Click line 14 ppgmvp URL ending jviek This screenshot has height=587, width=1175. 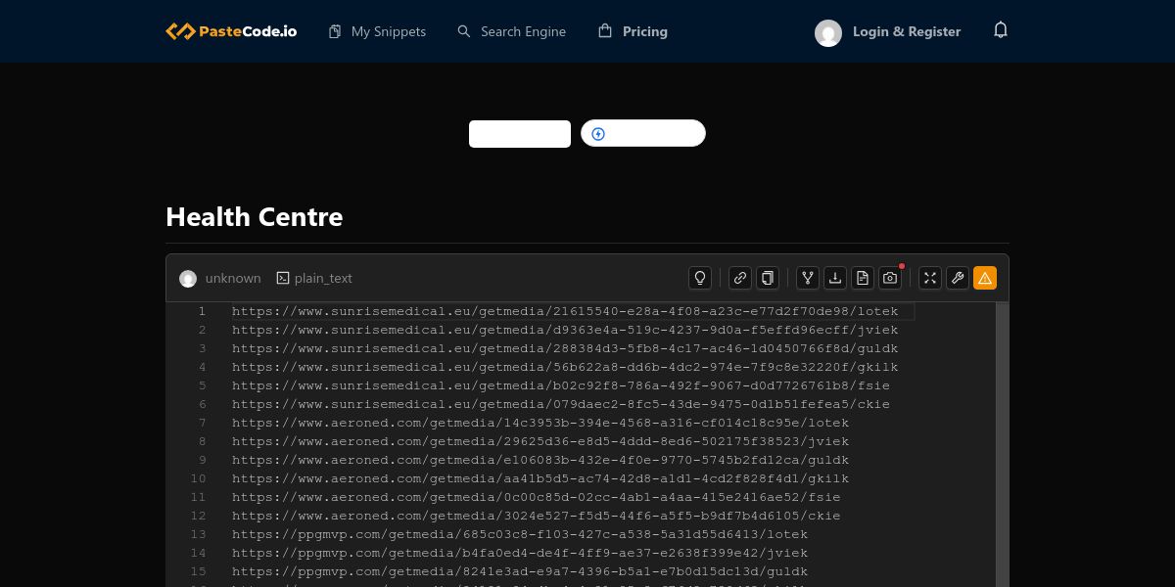(x=520, y=553)
